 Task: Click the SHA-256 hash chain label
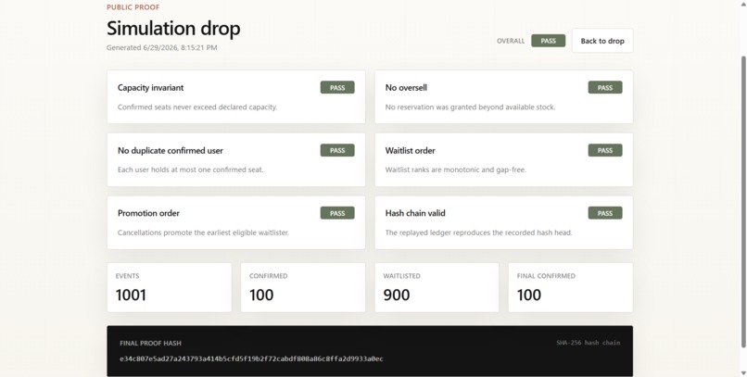point(589,343)
